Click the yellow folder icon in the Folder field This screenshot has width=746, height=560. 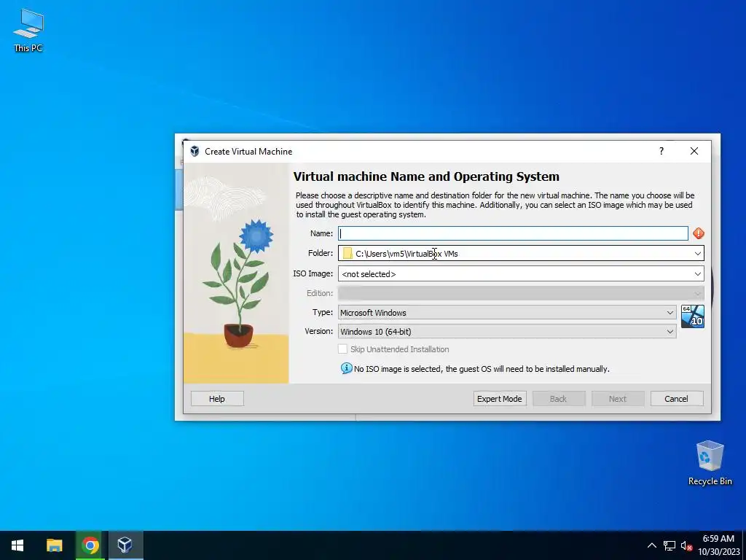[x=348, y=253]
